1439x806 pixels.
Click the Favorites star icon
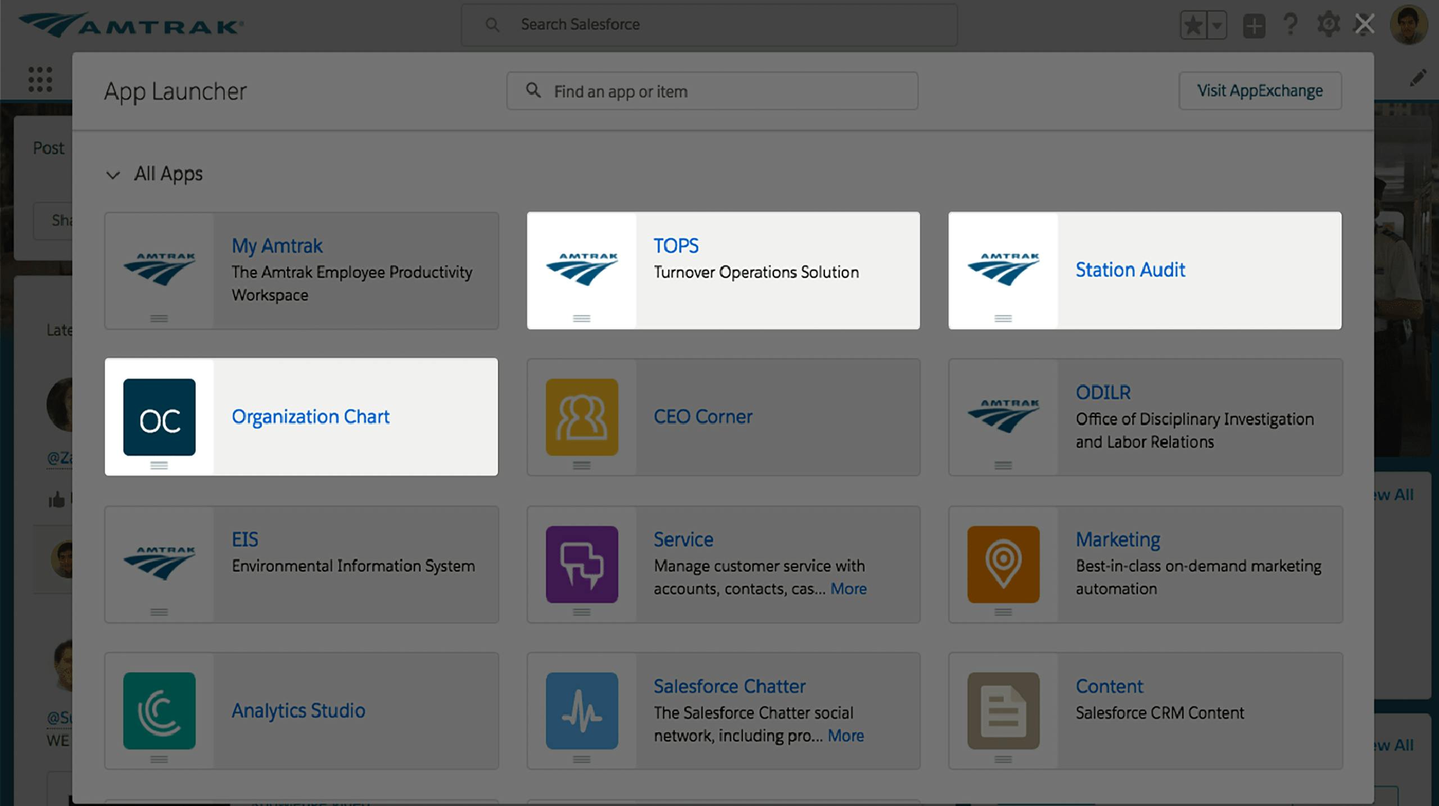[1193, 25]
